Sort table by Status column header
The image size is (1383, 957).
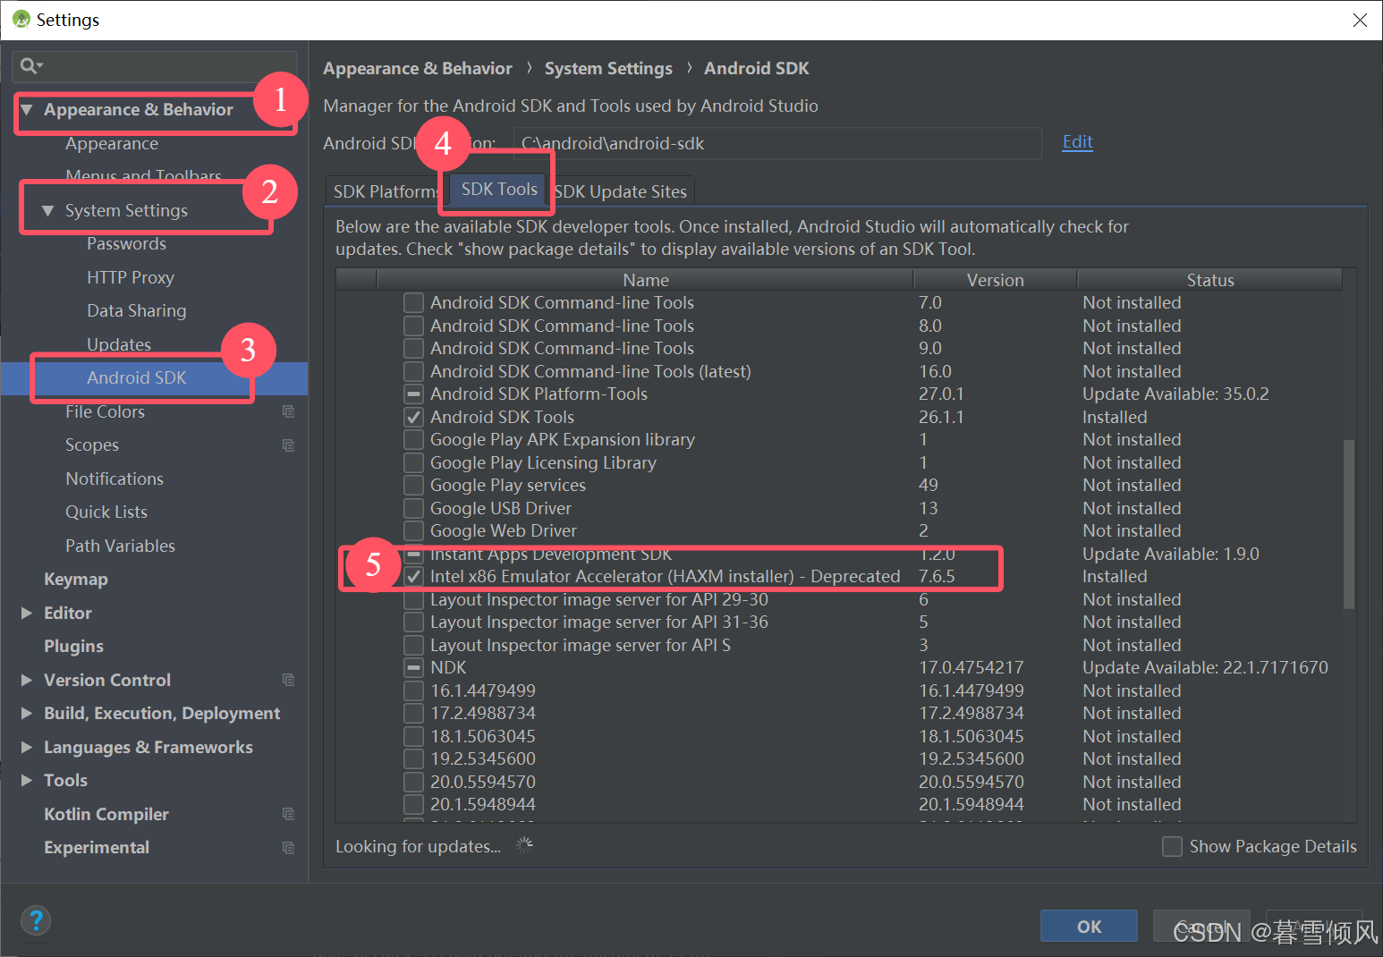click(1209, 280)
